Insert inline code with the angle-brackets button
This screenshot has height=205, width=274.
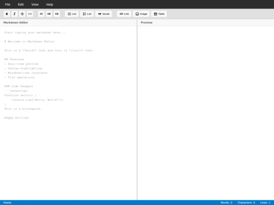30,14
